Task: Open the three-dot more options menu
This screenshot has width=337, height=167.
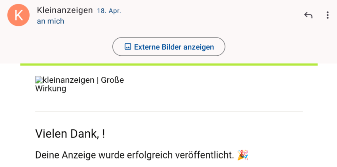Action: (x=327, y=15)
